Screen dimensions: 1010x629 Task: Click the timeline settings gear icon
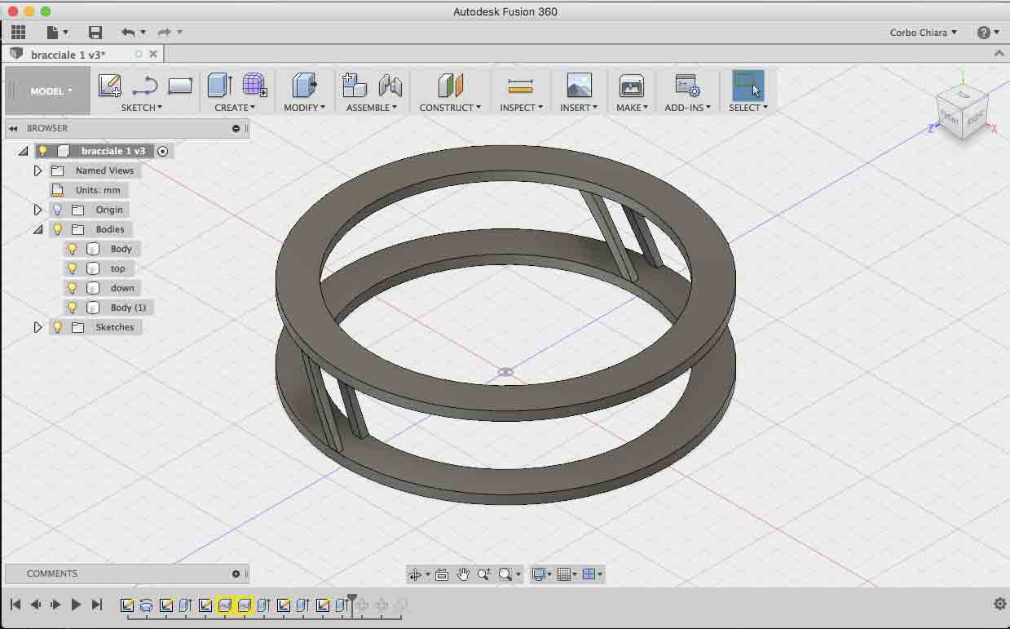[1000, 604]
